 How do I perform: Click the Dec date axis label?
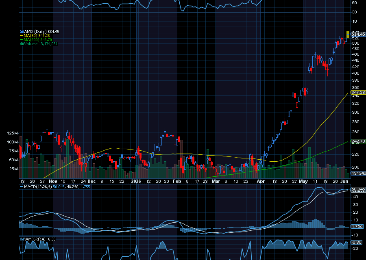point(92,181)
